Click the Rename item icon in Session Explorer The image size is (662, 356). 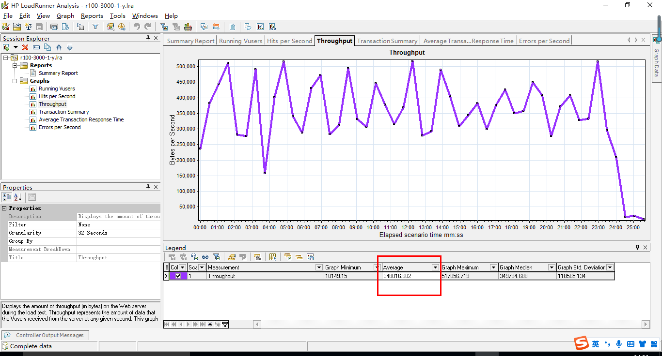tap(36, 47)
